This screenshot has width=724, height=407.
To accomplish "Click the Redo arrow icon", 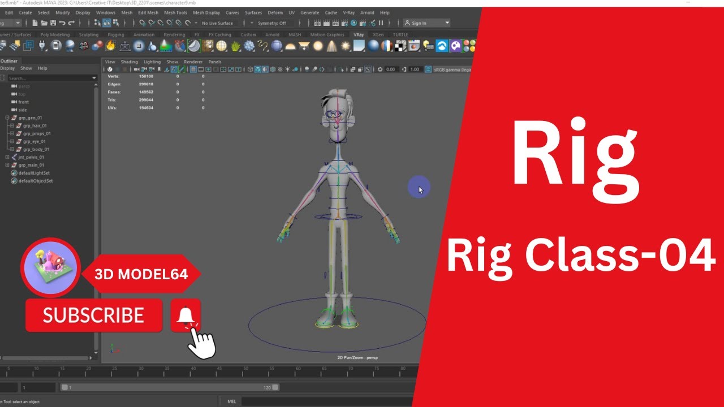I will pos(71,23).
